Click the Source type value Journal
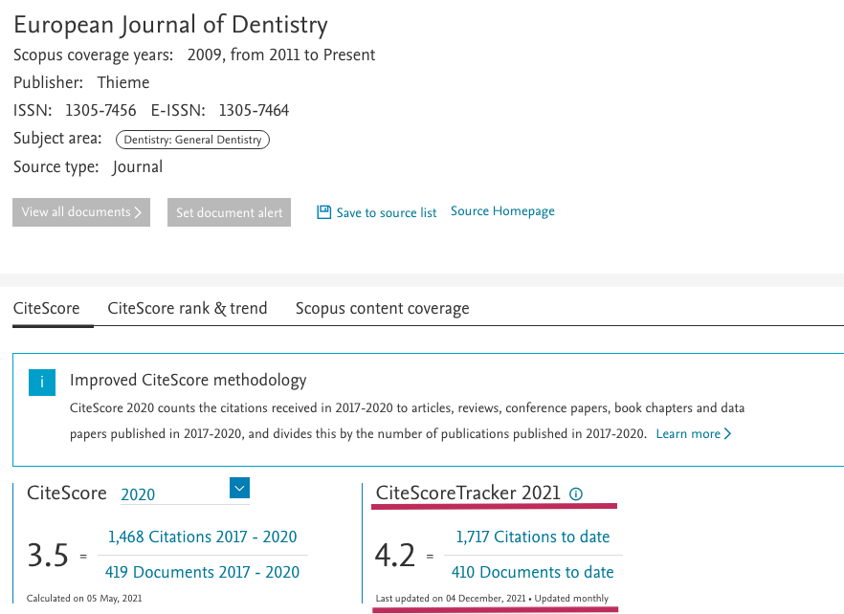This screenshot has width=844, height=614. (137, 166)
